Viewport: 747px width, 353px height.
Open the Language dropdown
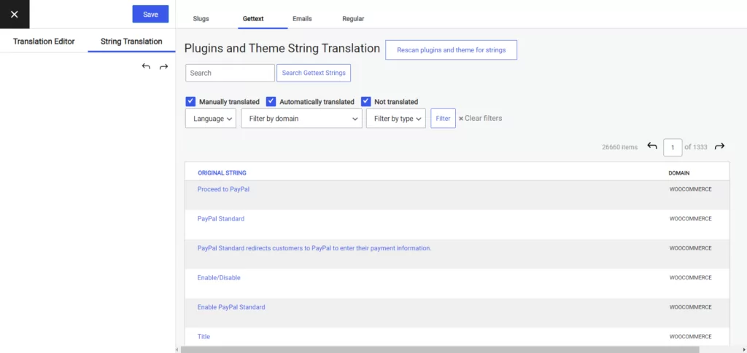[x=211, y=119]
